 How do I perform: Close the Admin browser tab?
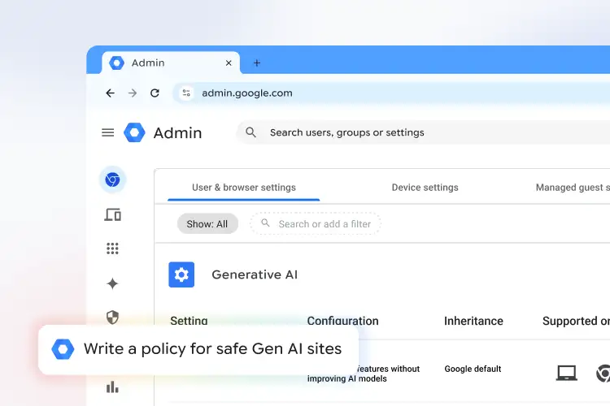point(229,63)
